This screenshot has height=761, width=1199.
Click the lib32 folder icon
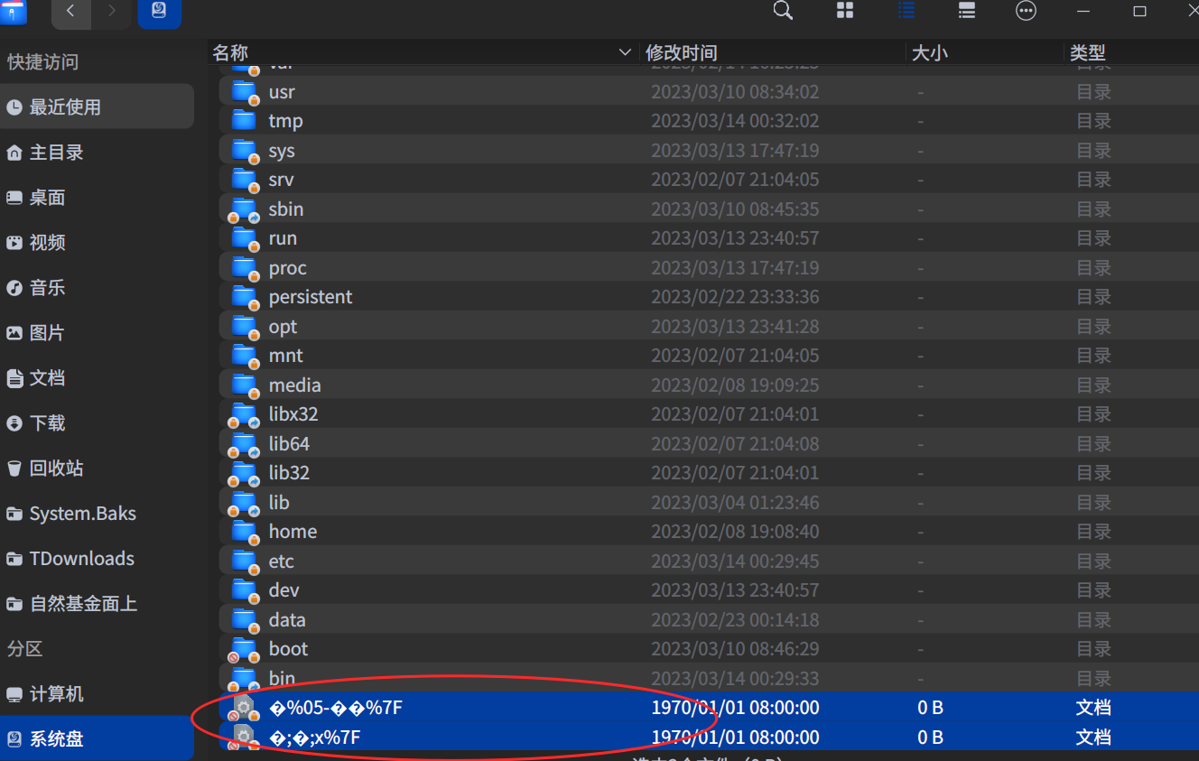(x=244, y=473)
